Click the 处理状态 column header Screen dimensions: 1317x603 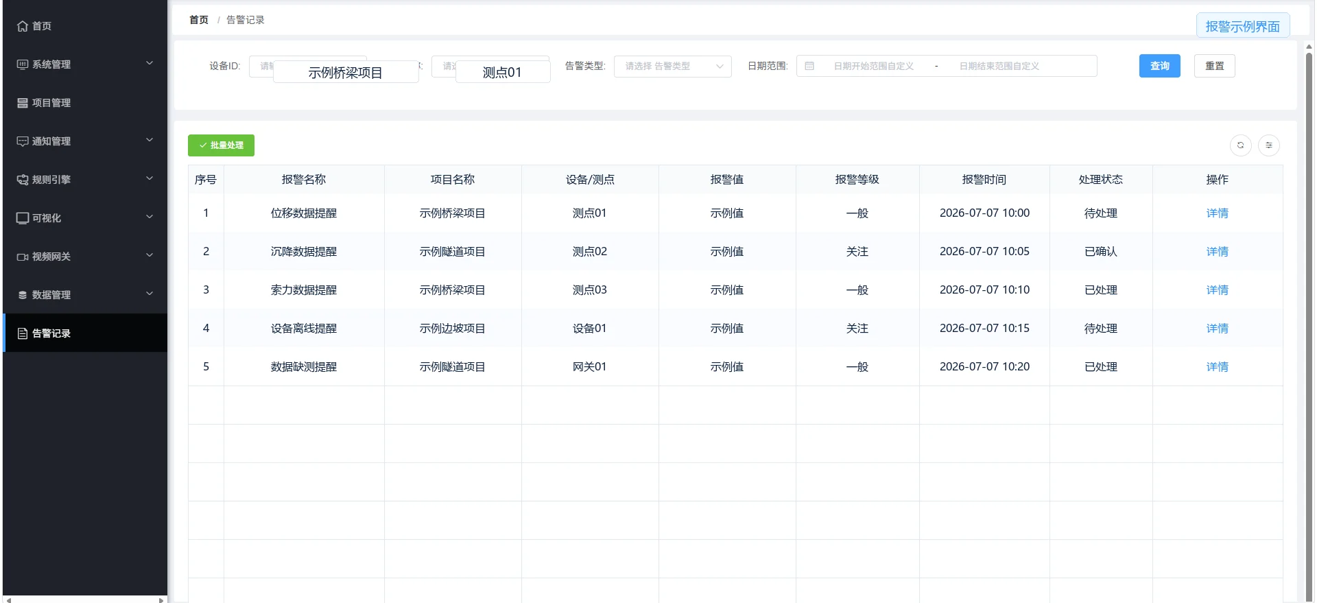coord(1101,180)
